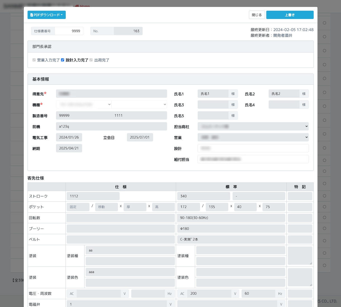The height and width of the screenshot is (307, 341).
Task: Click the 氏名4 input field
Action: coord(284,104)
